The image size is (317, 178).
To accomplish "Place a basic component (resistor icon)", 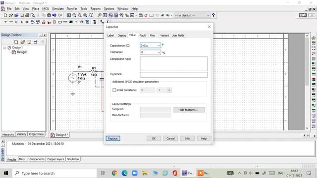I will 11,22.
